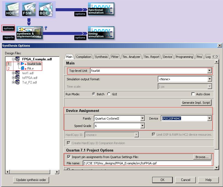This screenshot has height=187, width=223.
Task: Click the Cancel button
Action: tap(185, 180)
